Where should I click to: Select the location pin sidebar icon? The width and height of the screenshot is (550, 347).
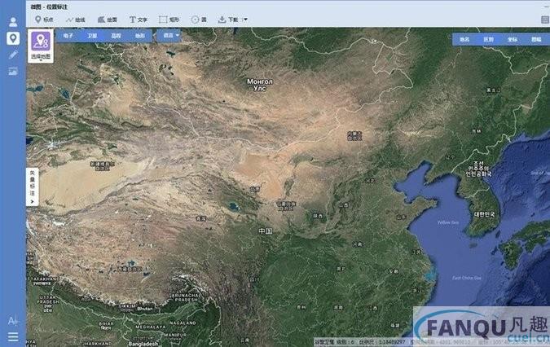(x=13, y=38)
